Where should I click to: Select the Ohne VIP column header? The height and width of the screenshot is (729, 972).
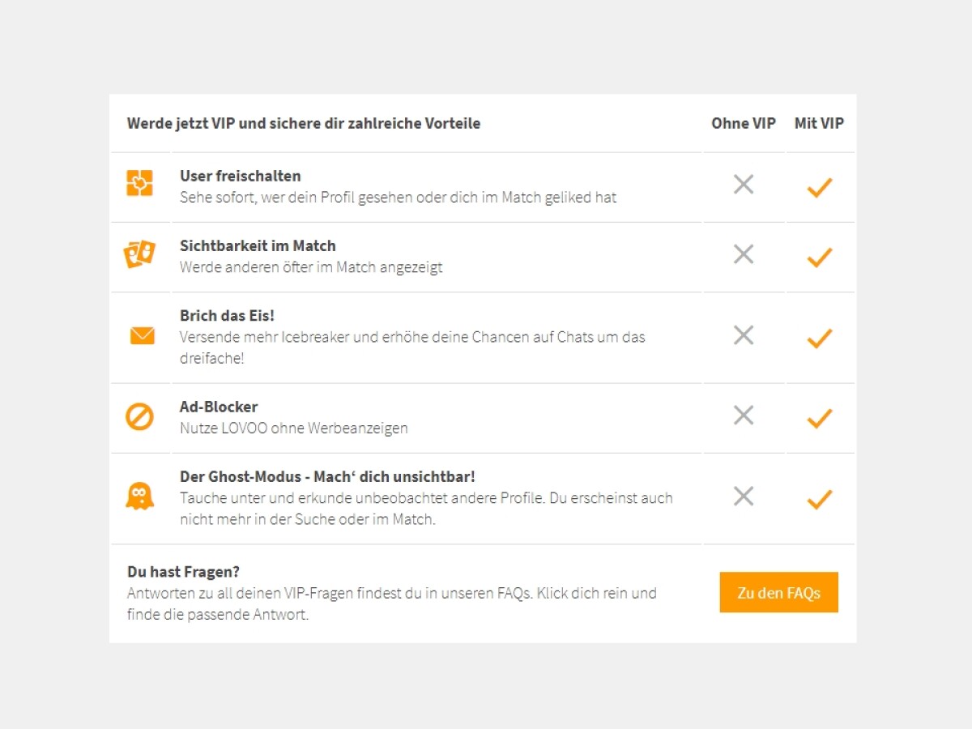(x=743, y=123)
